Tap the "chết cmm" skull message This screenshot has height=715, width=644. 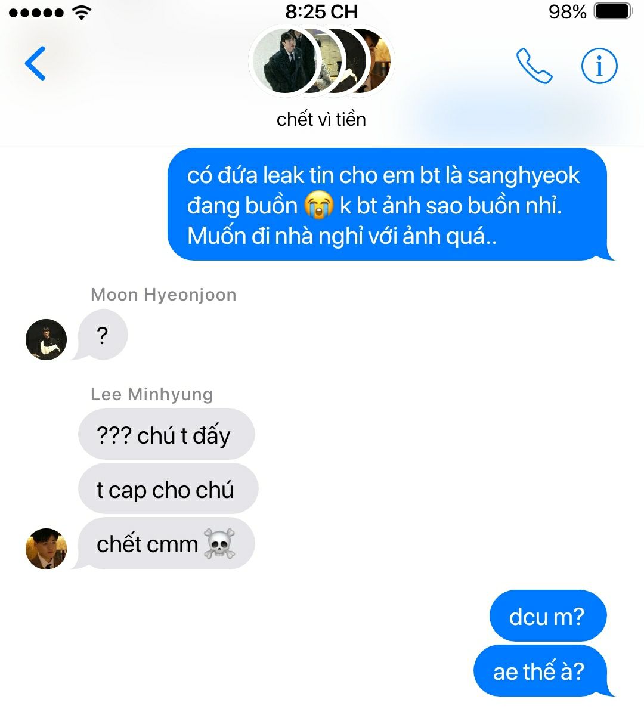click(x=165, y=543)
